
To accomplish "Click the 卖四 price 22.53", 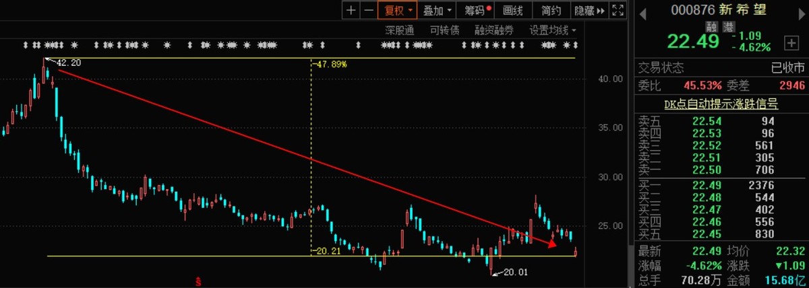I will pos(707,133).
